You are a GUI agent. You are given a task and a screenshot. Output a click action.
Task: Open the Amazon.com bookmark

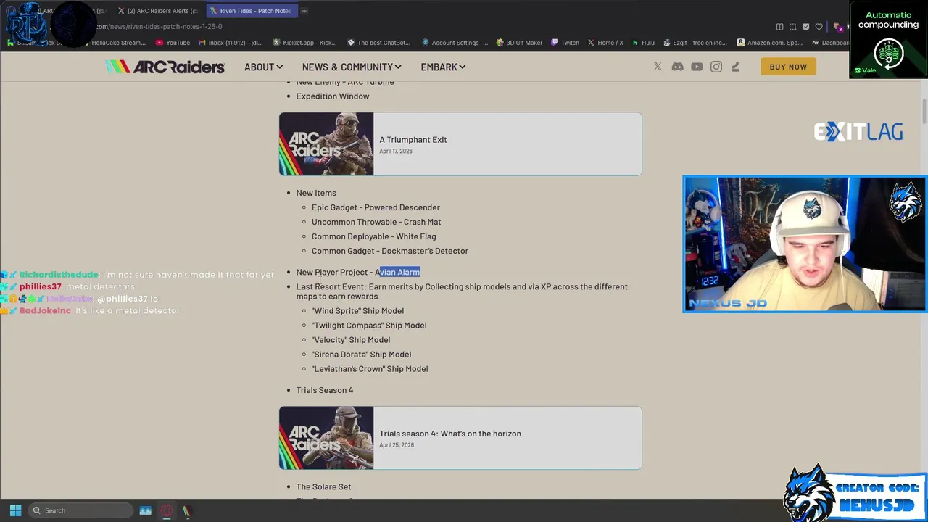coord(769,43)
